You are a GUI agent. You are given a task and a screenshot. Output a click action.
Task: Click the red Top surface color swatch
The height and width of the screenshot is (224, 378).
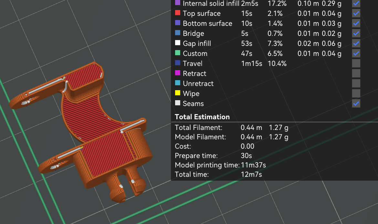pyautogui.click(x=178, y=13)
